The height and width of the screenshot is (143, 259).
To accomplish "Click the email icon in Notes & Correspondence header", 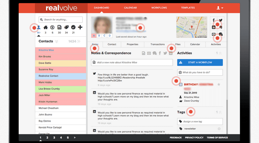I will (x=149, y=53).
